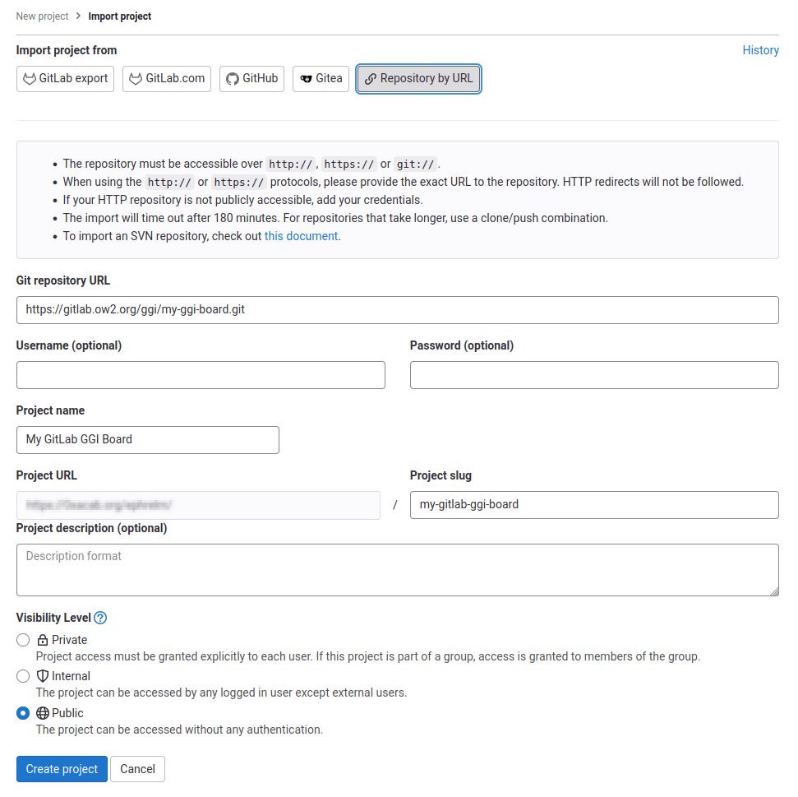Click the GitLab fox icon on GitLab export

click(x=28, y=78)
